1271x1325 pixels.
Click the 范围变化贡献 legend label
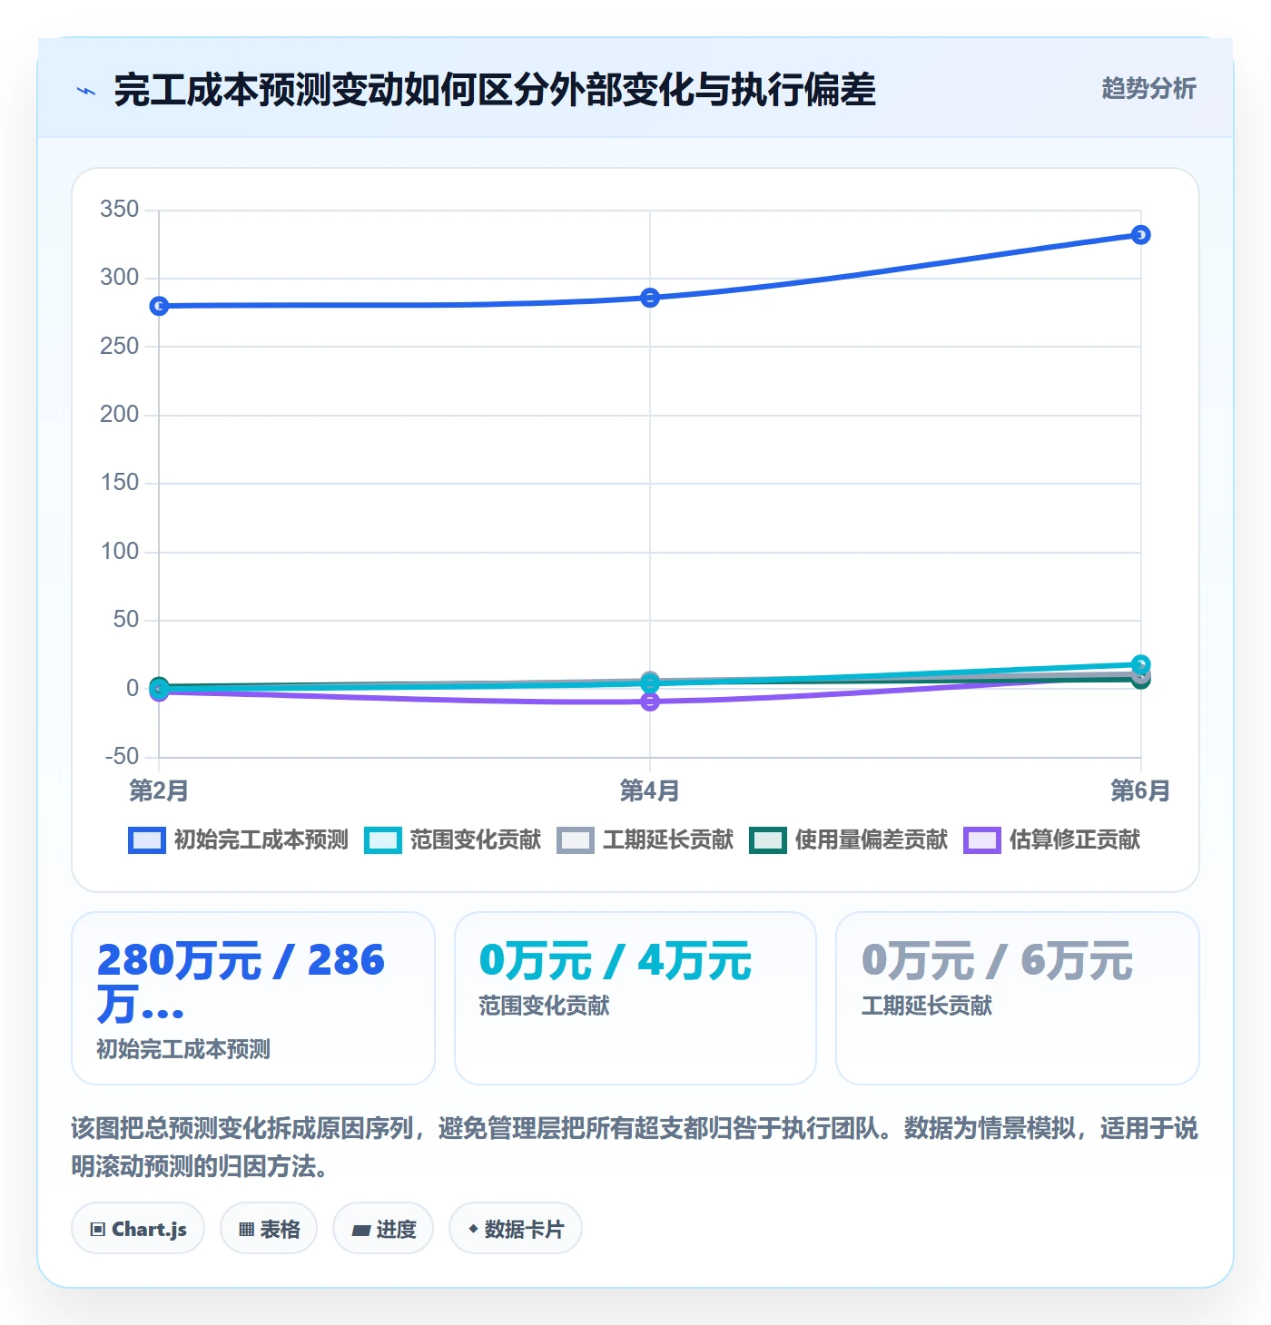(x=475, y=840)
